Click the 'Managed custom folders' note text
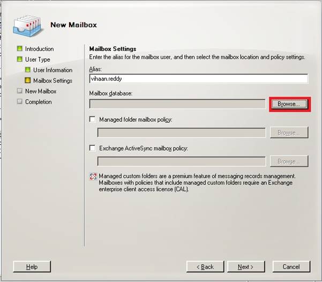The height and width of the screenshot is (282, 322). tap(197, 183)
